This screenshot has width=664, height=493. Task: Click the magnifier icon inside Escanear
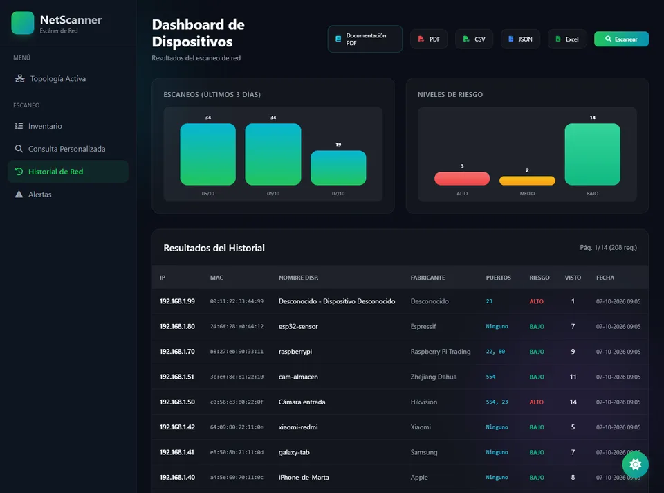pos(608,39)
